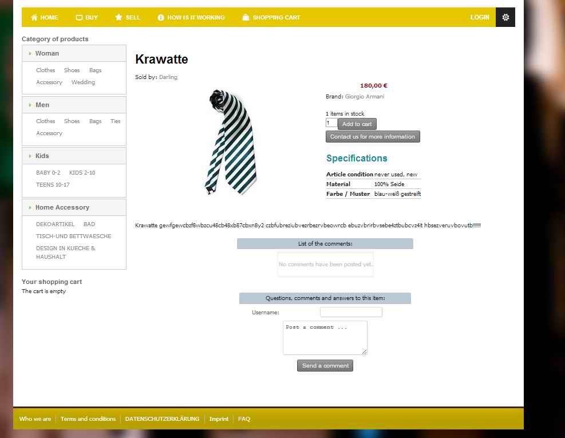565x438 pixels.
Task: Click 'No comments have been posted yet' text
Action: (x=325, y=265)
